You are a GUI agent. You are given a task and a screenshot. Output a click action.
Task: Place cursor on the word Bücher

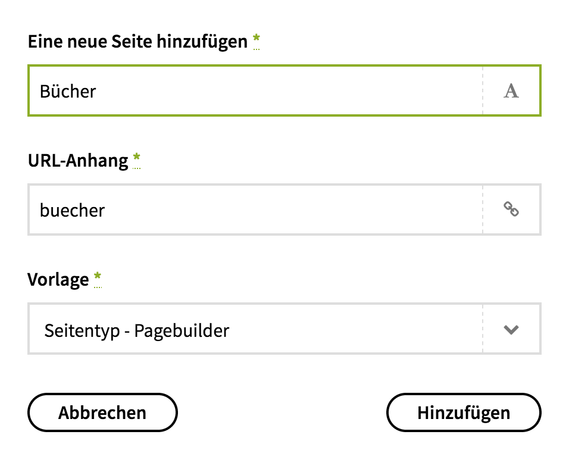[68, 92]
